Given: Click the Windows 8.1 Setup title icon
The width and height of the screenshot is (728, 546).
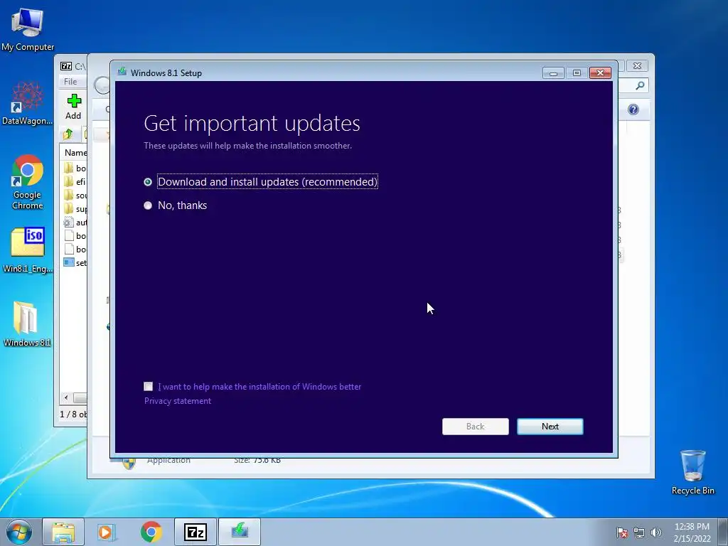Looking at the screenshot, I should tap(122, 72).
